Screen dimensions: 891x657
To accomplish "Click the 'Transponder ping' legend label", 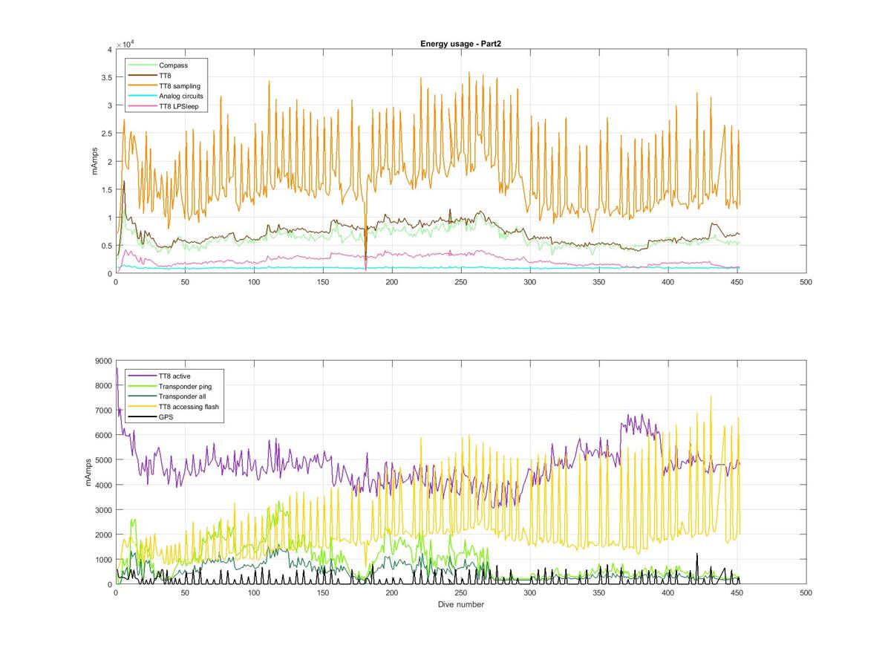I will coord(186,387).
